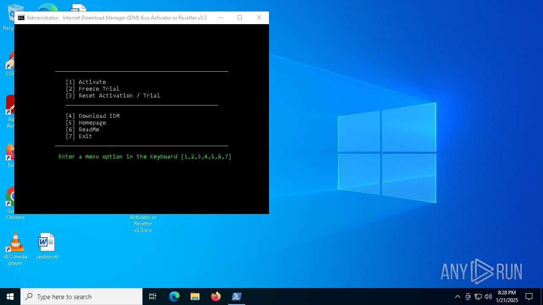
Task: Open the volume speaker tray icon
Action: 488,297
